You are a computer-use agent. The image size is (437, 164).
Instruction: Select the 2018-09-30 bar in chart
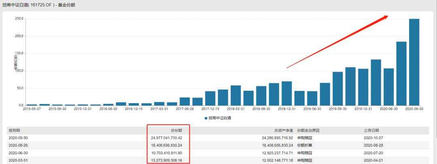click(261, 96)
